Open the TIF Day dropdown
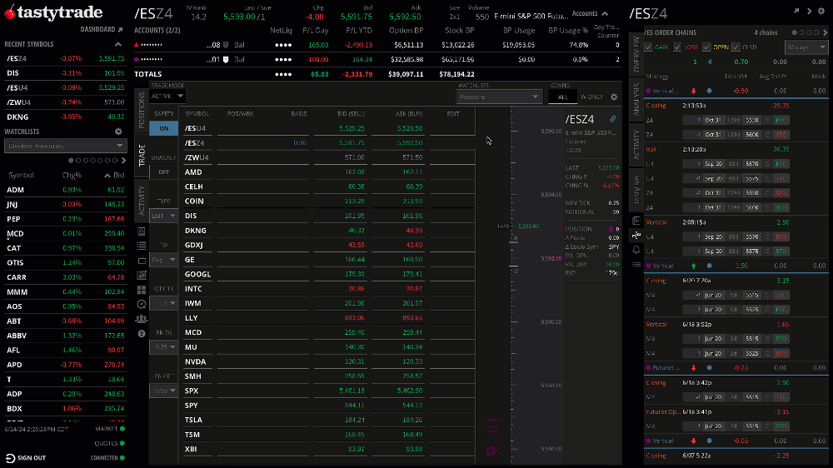833x468 pixels. tap(163, 260)
